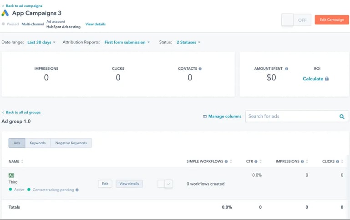Click the Calculate ROI link
The height and width of the screenshot is (220, 350).
coord(313,78)
